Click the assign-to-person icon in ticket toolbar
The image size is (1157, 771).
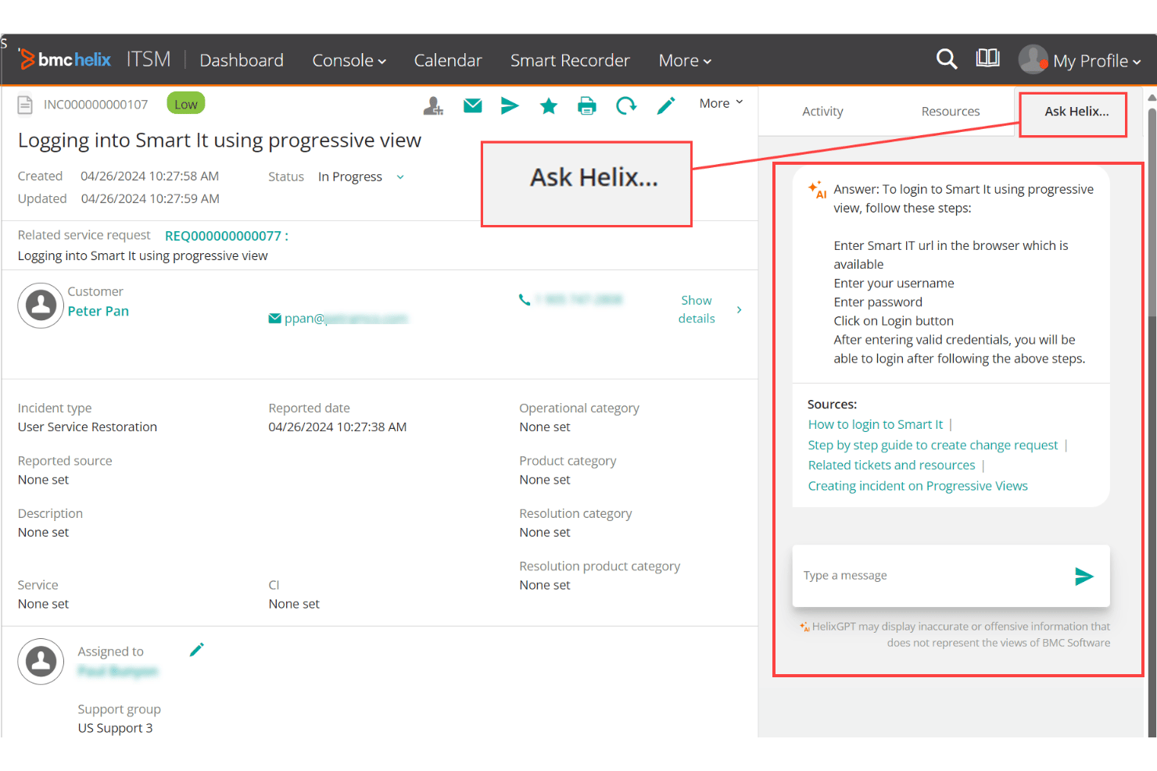click(433, 105)
